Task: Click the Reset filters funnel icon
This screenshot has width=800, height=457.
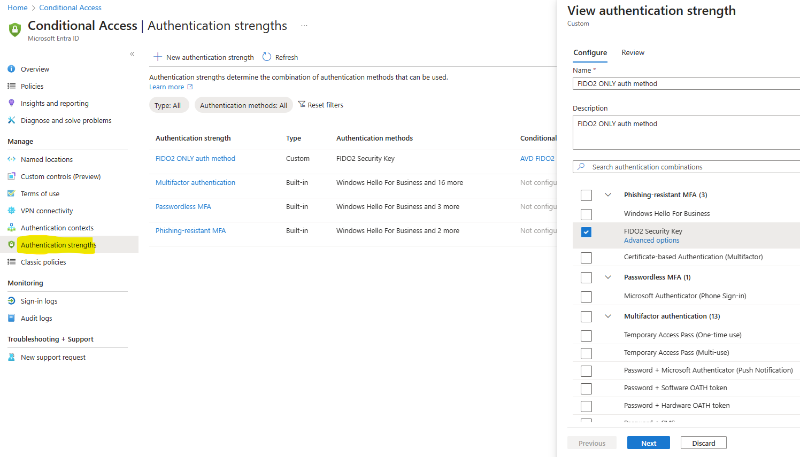Action: click(302, 105)
